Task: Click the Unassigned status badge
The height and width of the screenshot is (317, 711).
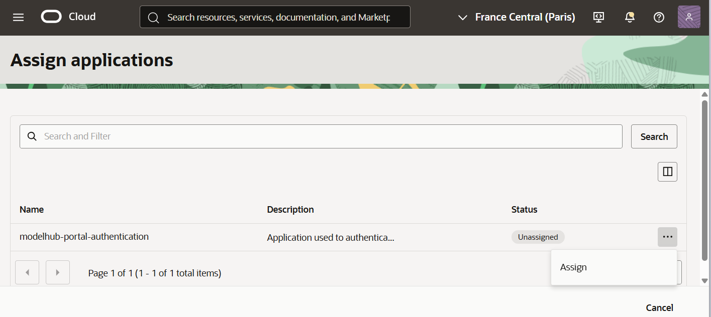Action: pos(538,236)
